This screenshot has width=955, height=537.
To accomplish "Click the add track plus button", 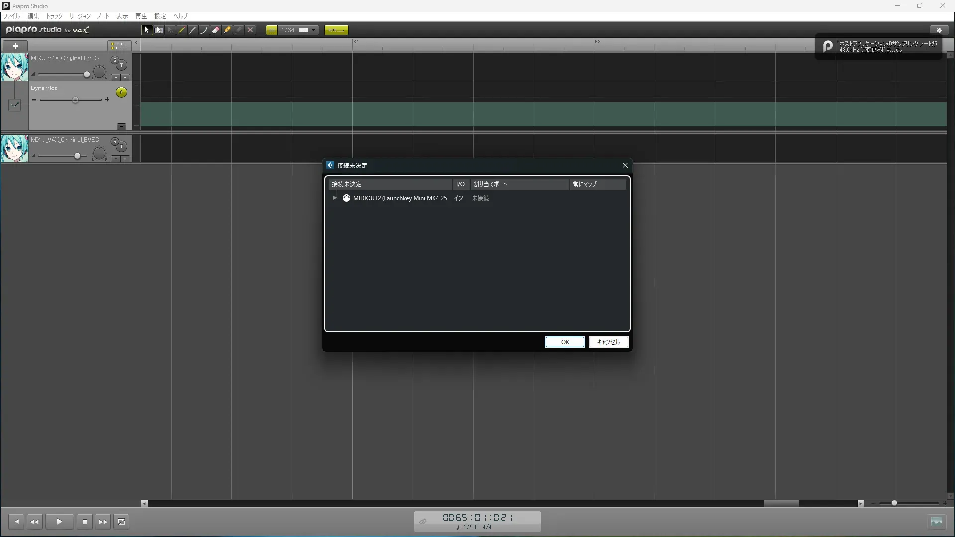I will coord(15,46).
